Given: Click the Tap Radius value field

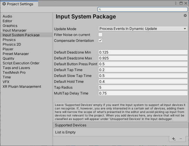Looking at the screenshot, I should [x=143, y=87].
